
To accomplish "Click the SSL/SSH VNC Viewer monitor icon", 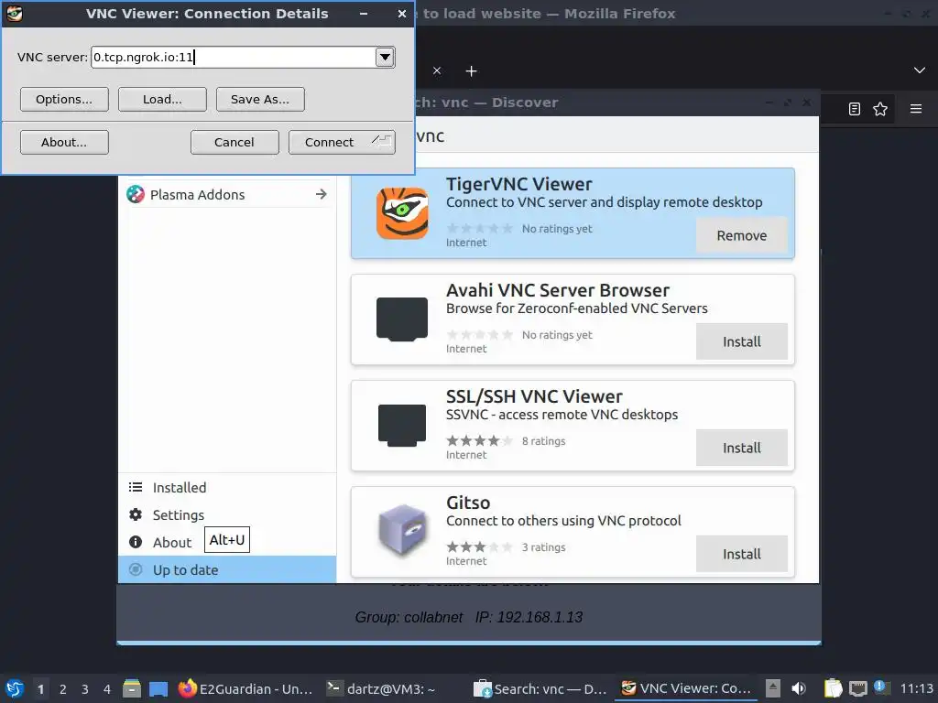I will [402, 426].
